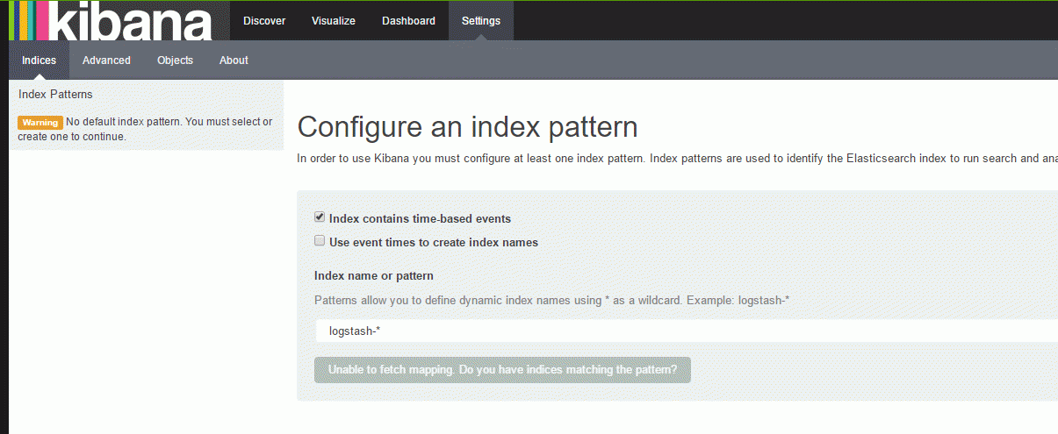Click the Kibana logo
This screenshot has width=1058, height=434.
coord(112,21)
